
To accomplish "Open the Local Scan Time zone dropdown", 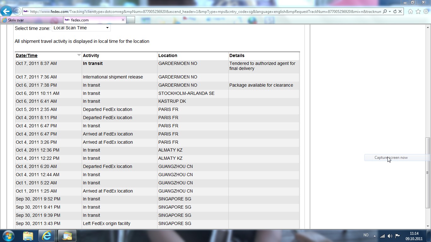I will point(81,28).
